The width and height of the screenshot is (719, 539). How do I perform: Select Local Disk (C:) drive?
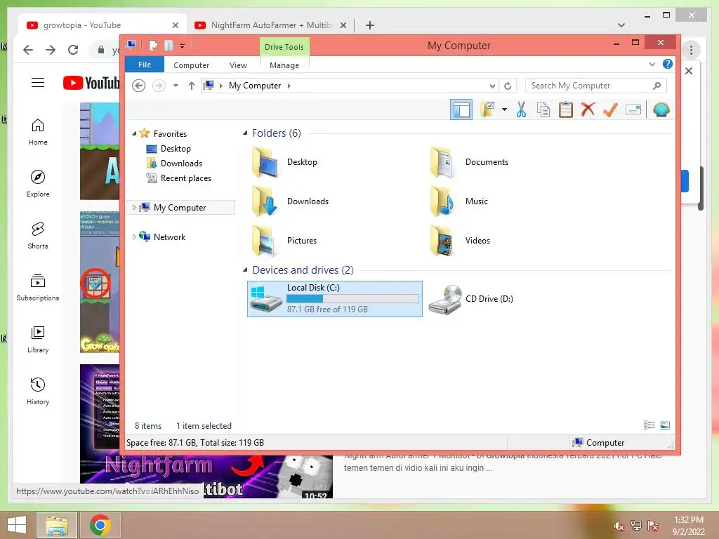coord(335,299)
